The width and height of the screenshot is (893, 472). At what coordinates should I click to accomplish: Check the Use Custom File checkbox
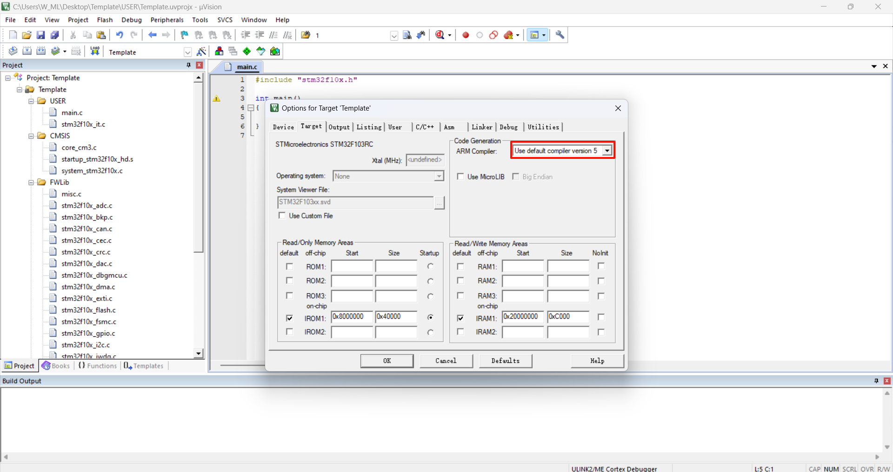(282, 216)
